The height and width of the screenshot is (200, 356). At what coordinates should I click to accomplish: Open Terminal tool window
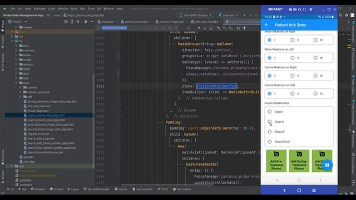[x=56, y=189]
